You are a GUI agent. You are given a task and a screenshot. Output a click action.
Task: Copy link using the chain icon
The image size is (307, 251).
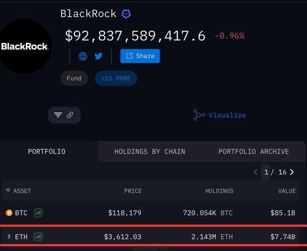point(70,115)
